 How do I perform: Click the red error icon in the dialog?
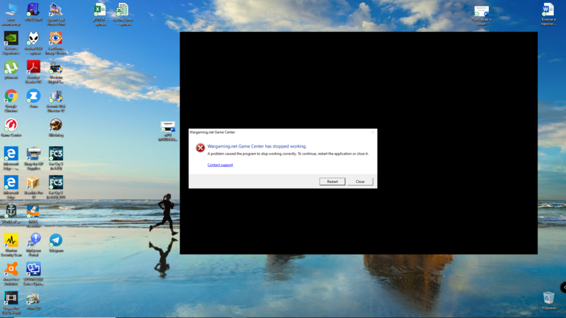click(200, 148)
